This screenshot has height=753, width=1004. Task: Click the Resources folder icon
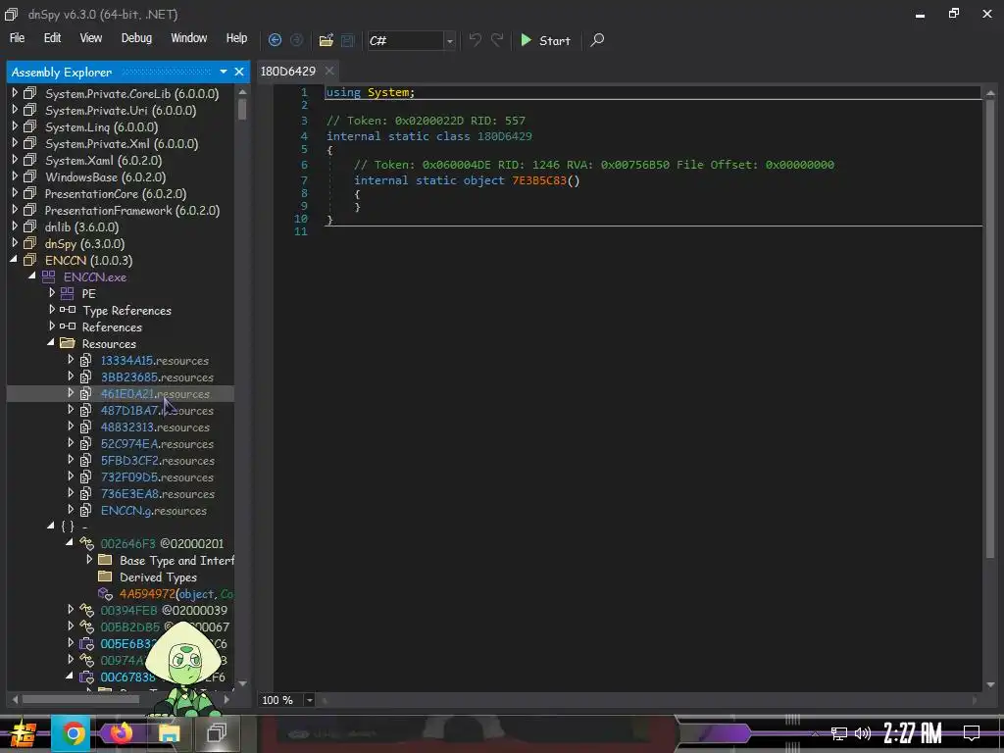pos(68,343)
